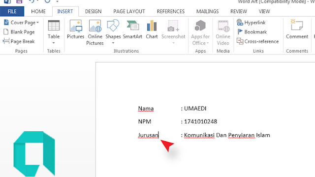Select the VIEW tab
This screenshot has width=315, height=177.
coord(264,11)
